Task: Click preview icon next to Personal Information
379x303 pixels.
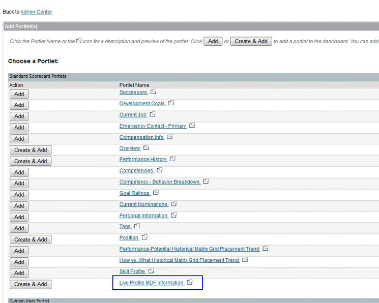Action: (174, 215)
